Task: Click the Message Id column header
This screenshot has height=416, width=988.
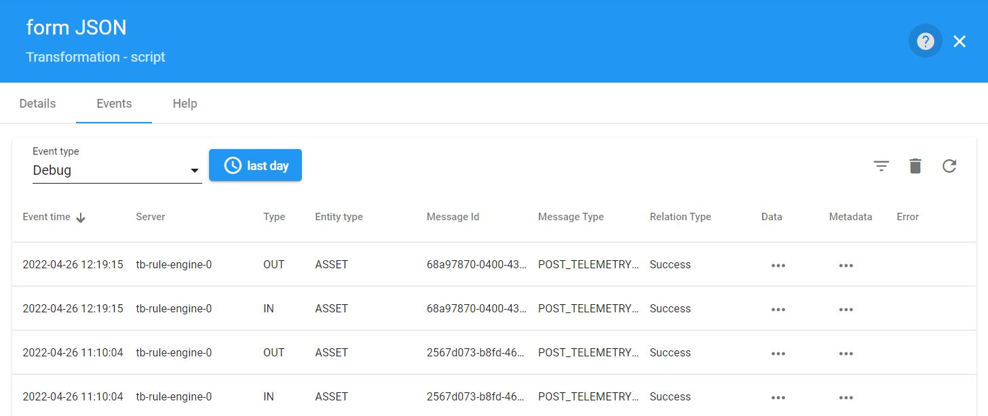Action: pyautogui.click(x=453, y=217)
